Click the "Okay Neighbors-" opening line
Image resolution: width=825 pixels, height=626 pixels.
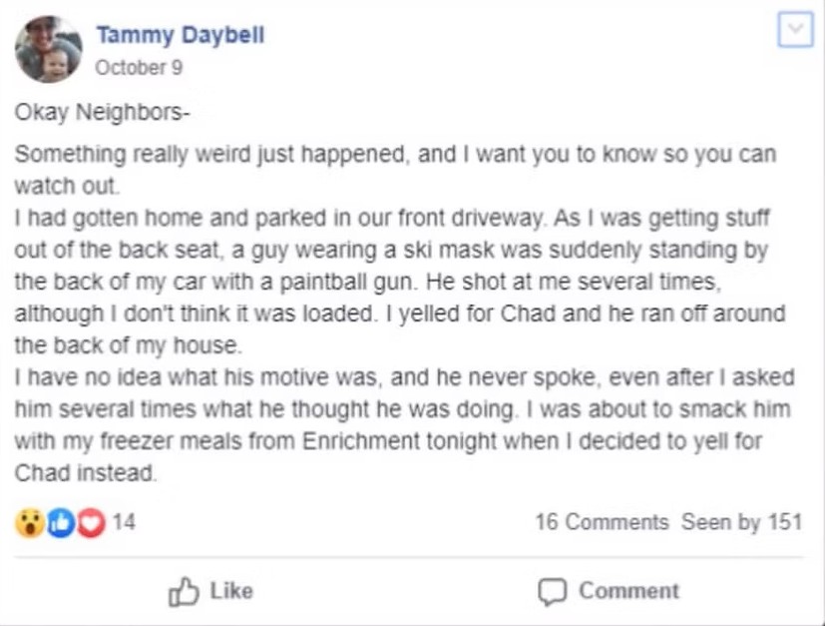101,112
